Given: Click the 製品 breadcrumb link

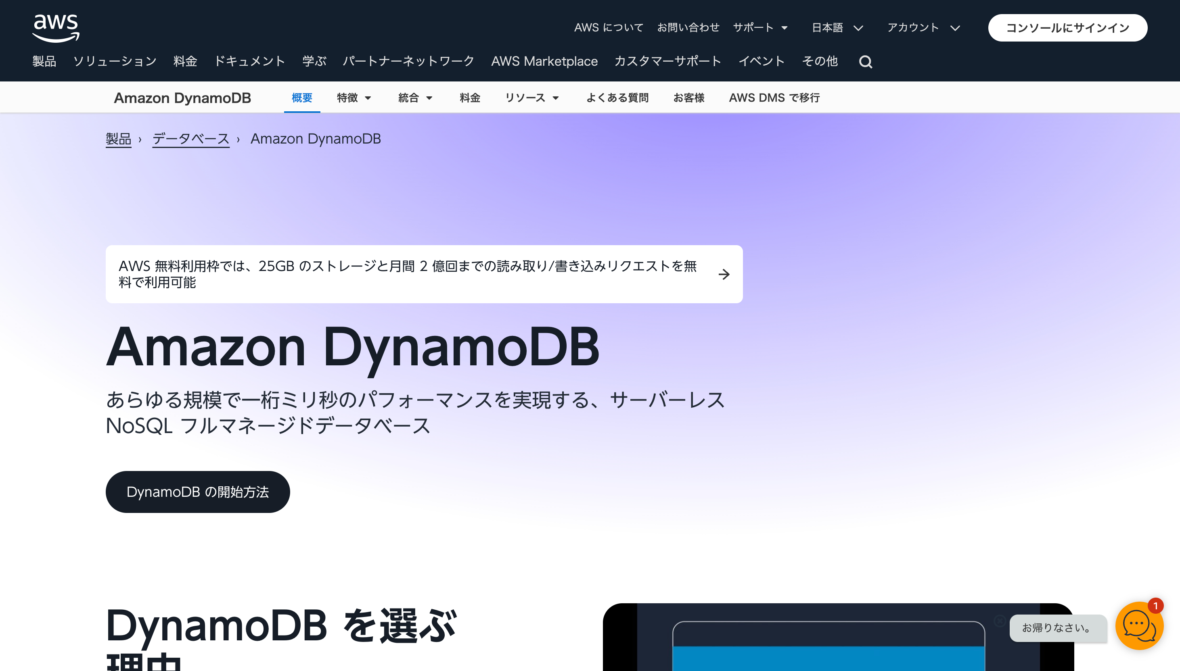Looking at the screenshot, I should (x=119, y=139).
